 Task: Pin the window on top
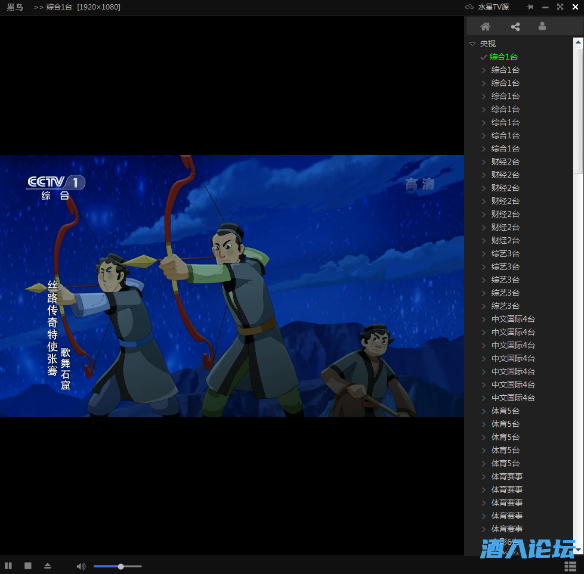click(530, 7)
